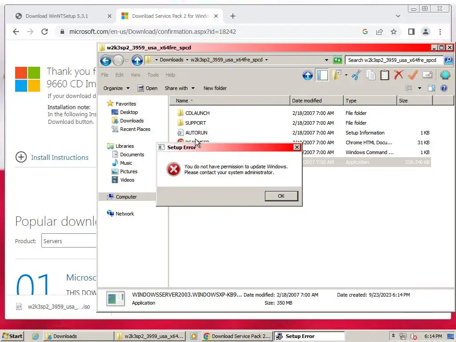Click Explorer's greyed Forward arrow button
Image resolution: width=456 pixels, height=342 pixels.
[118, 60]
